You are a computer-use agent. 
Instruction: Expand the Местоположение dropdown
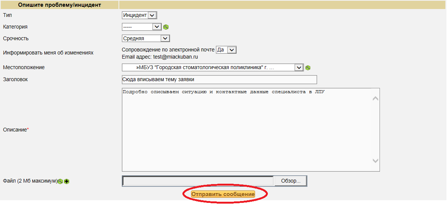[x=213, y=68]
